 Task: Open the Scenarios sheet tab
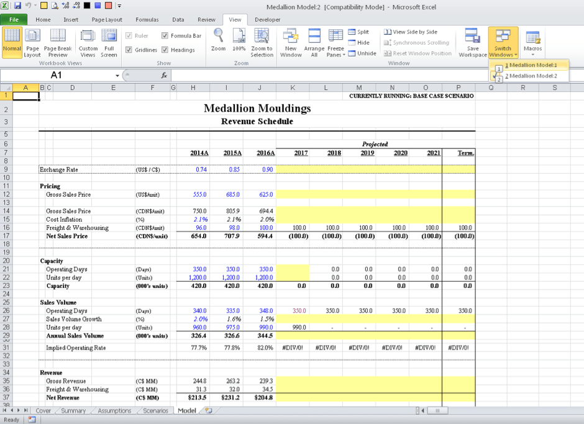pos(155,410)
